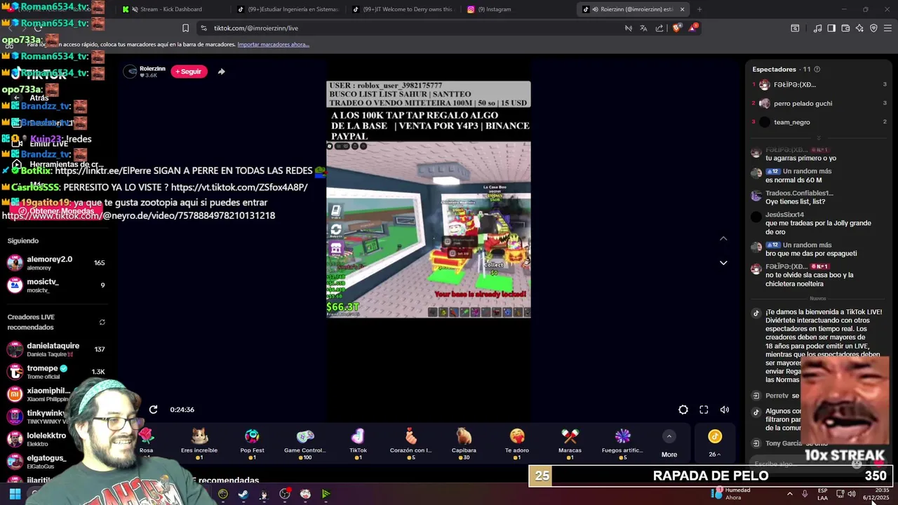Reload the live stream player
The height and width of the screenshot is (505, 898).
click(x=153, y=410)
